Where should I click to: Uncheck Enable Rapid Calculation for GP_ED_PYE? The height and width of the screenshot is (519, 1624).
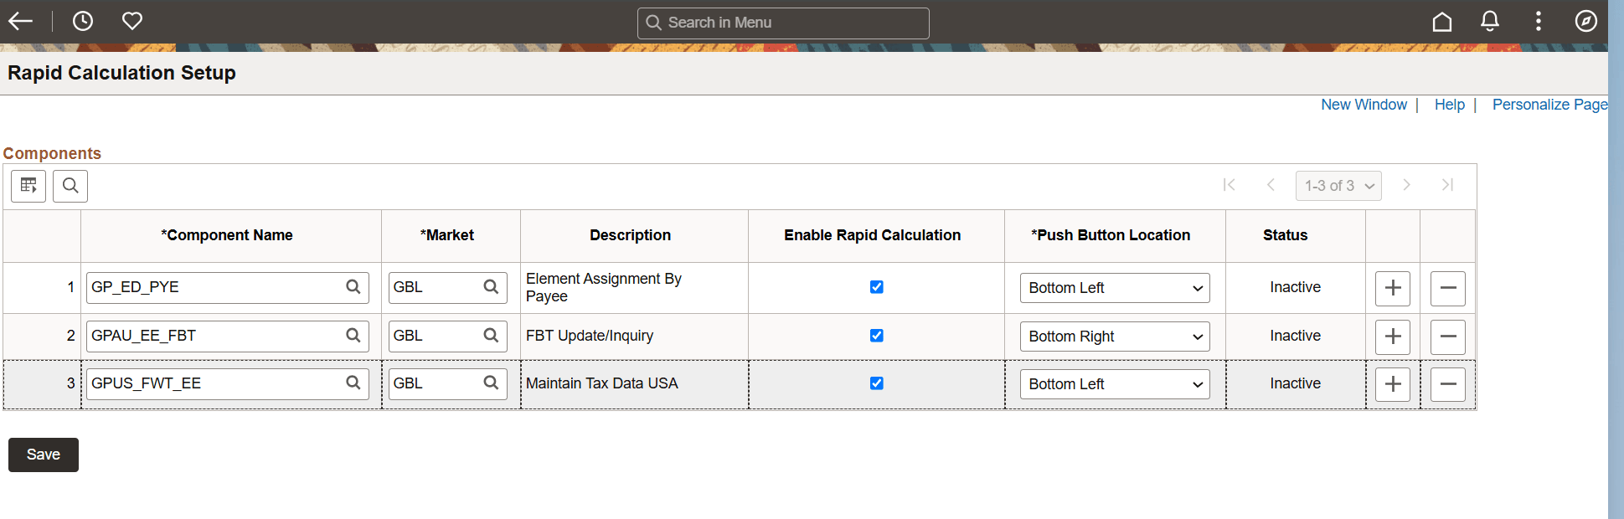[x=877, y=287]
